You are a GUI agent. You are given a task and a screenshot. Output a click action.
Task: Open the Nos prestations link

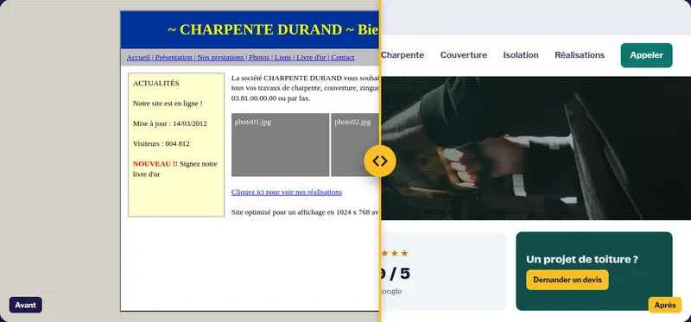[220, 58]
